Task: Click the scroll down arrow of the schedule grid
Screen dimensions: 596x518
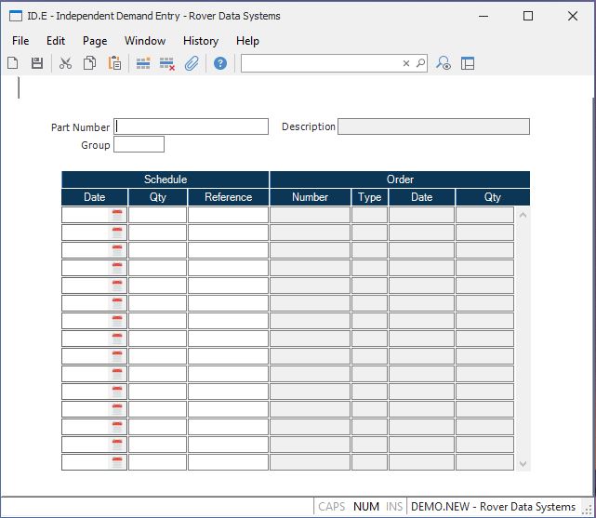Action: [x=523, y=463]
